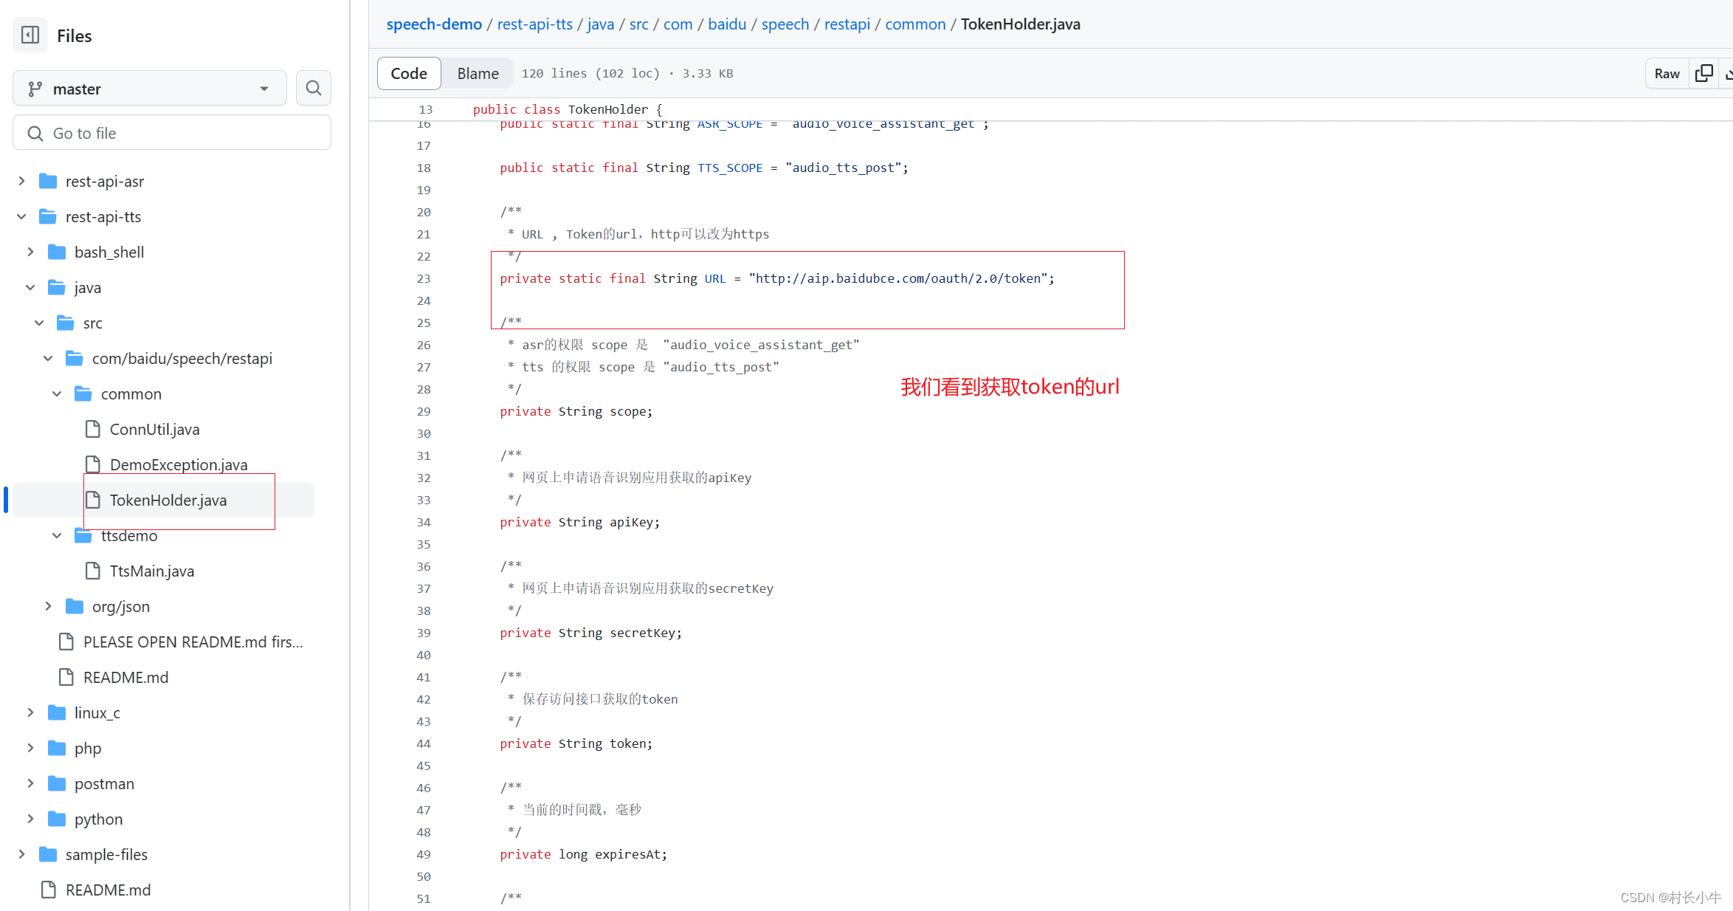Collapse the file tree sidebar icon

30,35
